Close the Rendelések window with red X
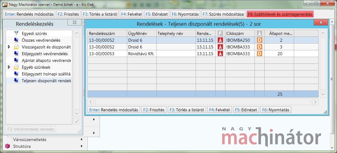This screenshot has width=337, height=153. pyautogui.click(x=321, y=22)
